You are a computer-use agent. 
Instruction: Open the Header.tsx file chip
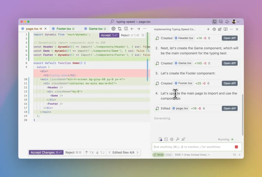point(184,38)
